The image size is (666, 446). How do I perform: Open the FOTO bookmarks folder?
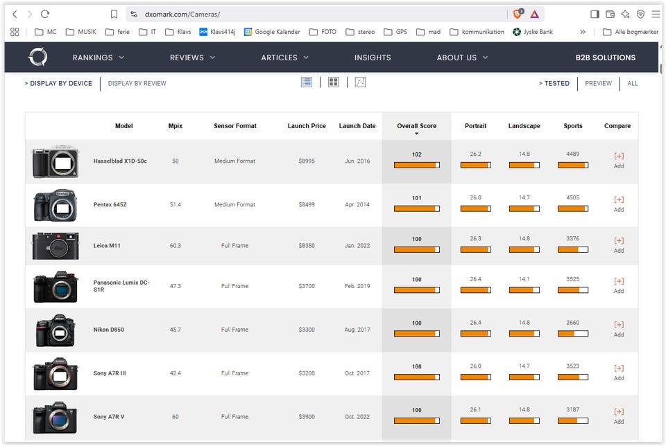[323, 32]
